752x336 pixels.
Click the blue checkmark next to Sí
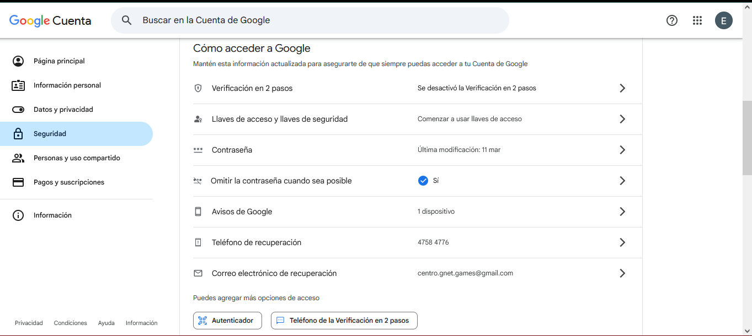point(423,181)
